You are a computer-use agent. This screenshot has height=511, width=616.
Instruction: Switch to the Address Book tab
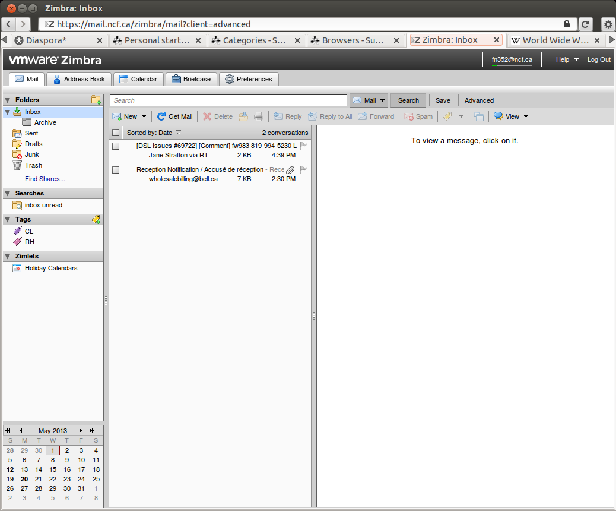79,79
